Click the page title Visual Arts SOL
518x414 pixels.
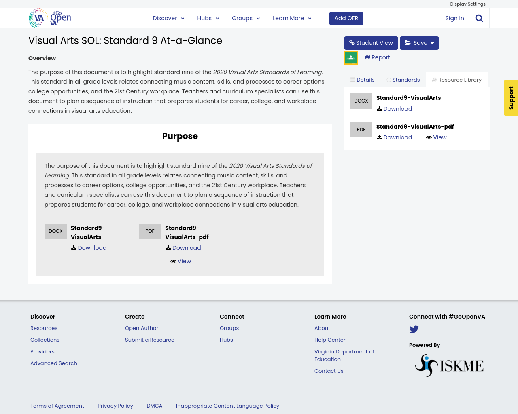(125, 41)
